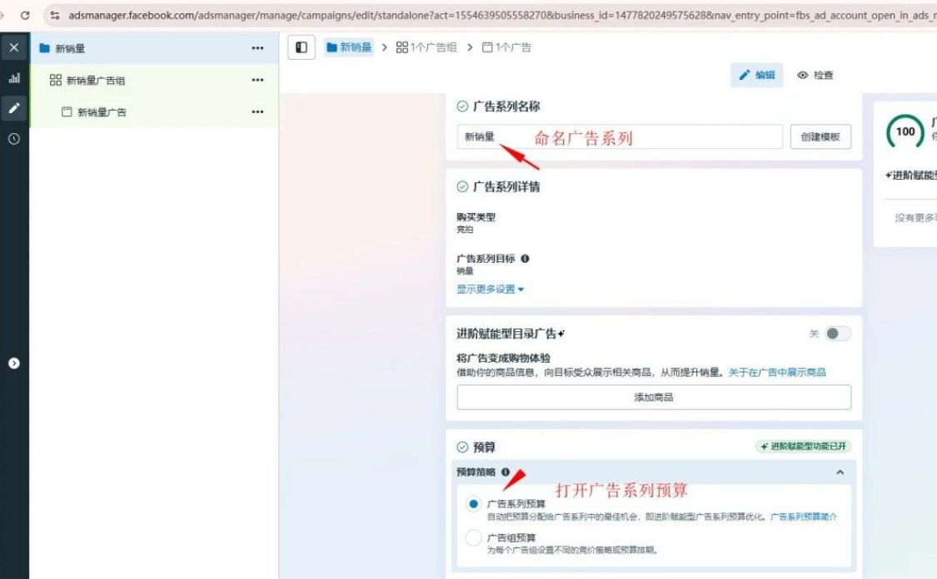Go to 1个广告 breadcrumb
This screenshot has width=937, height=579.
[x=506, y=47]
